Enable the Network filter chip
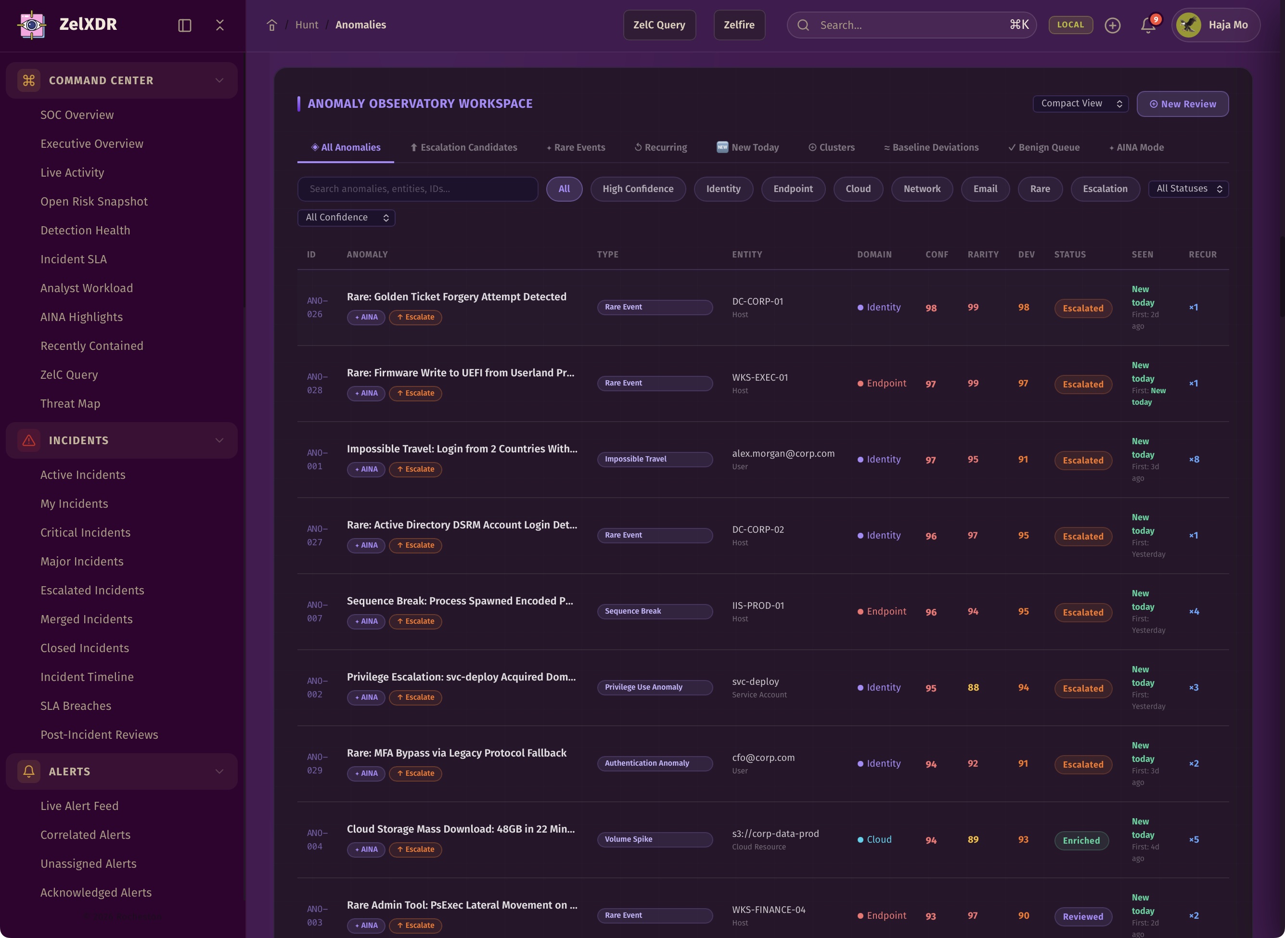The image size is (1285, 938). (x=922, y=189)
